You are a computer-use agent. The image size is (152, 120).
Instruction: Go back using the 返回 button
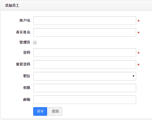pyautogui.click(x=55, y=111)
